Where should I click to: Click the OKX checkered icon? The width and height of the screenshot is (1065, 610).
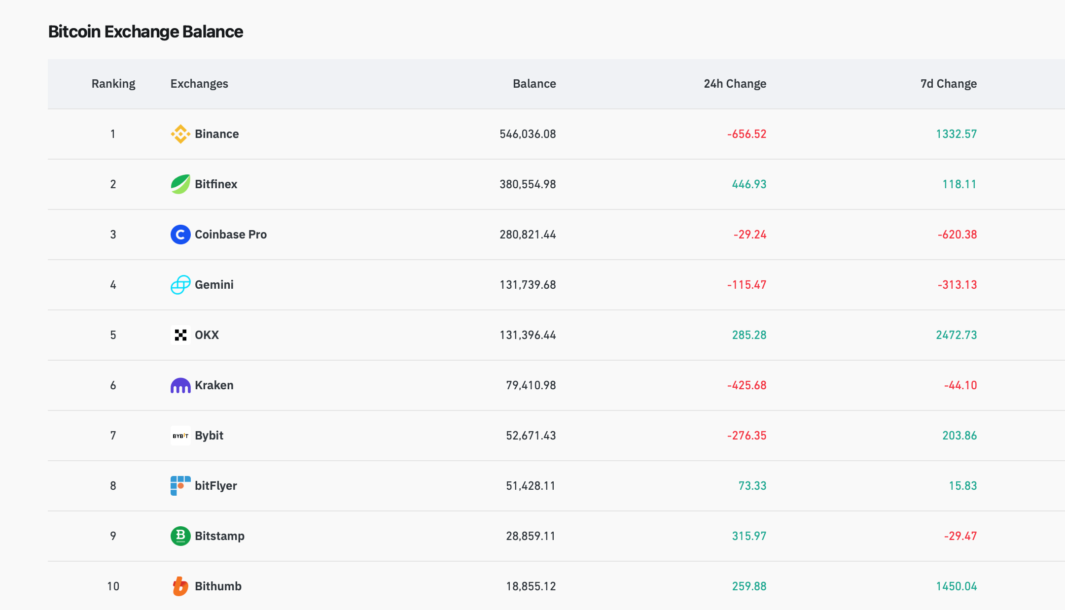(x=180, y=335)
